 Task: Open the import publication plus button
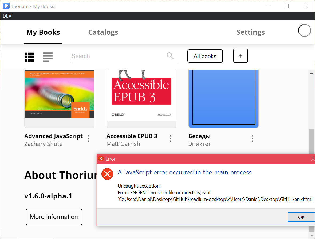coord(240,56)
